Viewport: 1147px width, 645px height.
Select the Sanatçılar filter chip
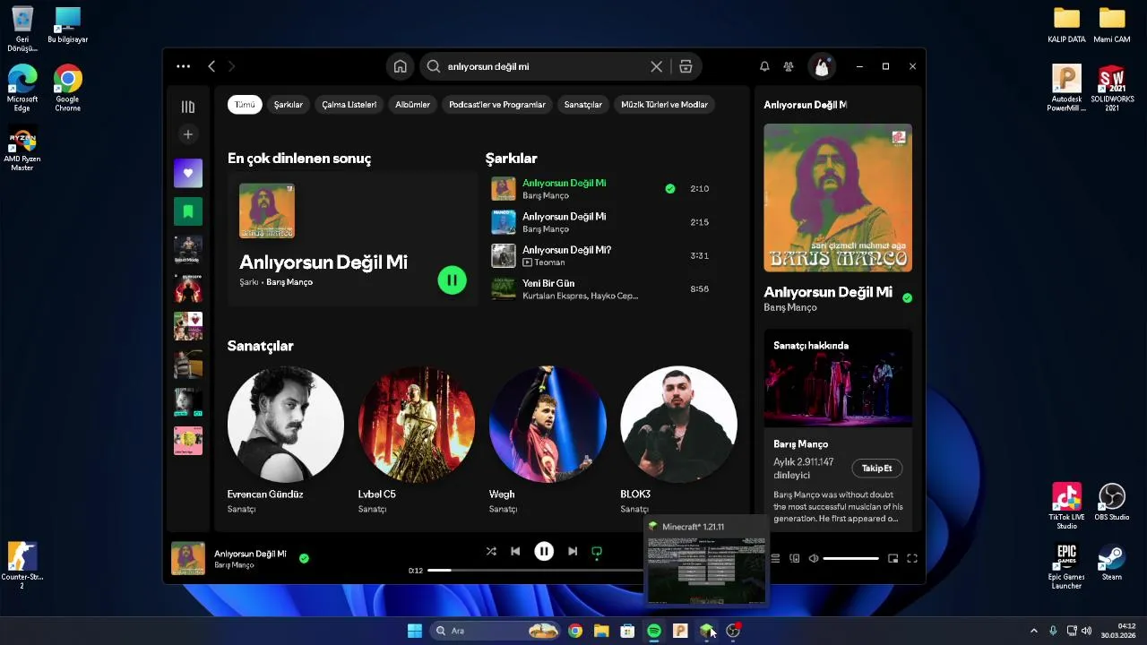[x=583, y=105]
